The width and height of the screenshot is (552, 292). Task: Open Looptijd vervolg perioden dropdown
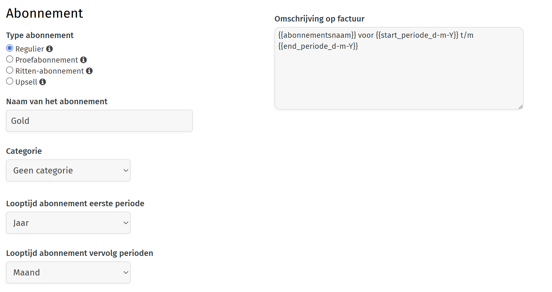(x=68, y=272)
